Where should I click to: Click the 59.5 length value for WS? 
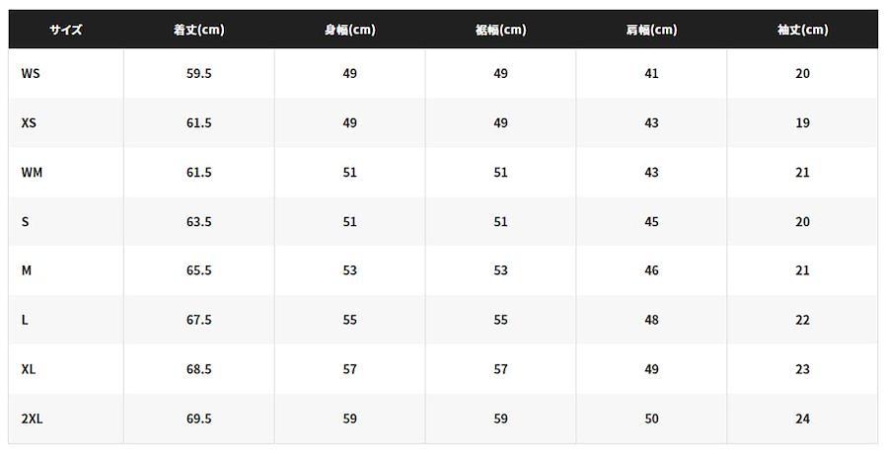point(198,74)
